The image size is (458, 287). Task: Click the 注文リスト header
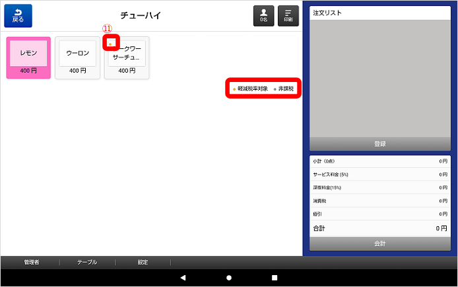tap(379, 13)
